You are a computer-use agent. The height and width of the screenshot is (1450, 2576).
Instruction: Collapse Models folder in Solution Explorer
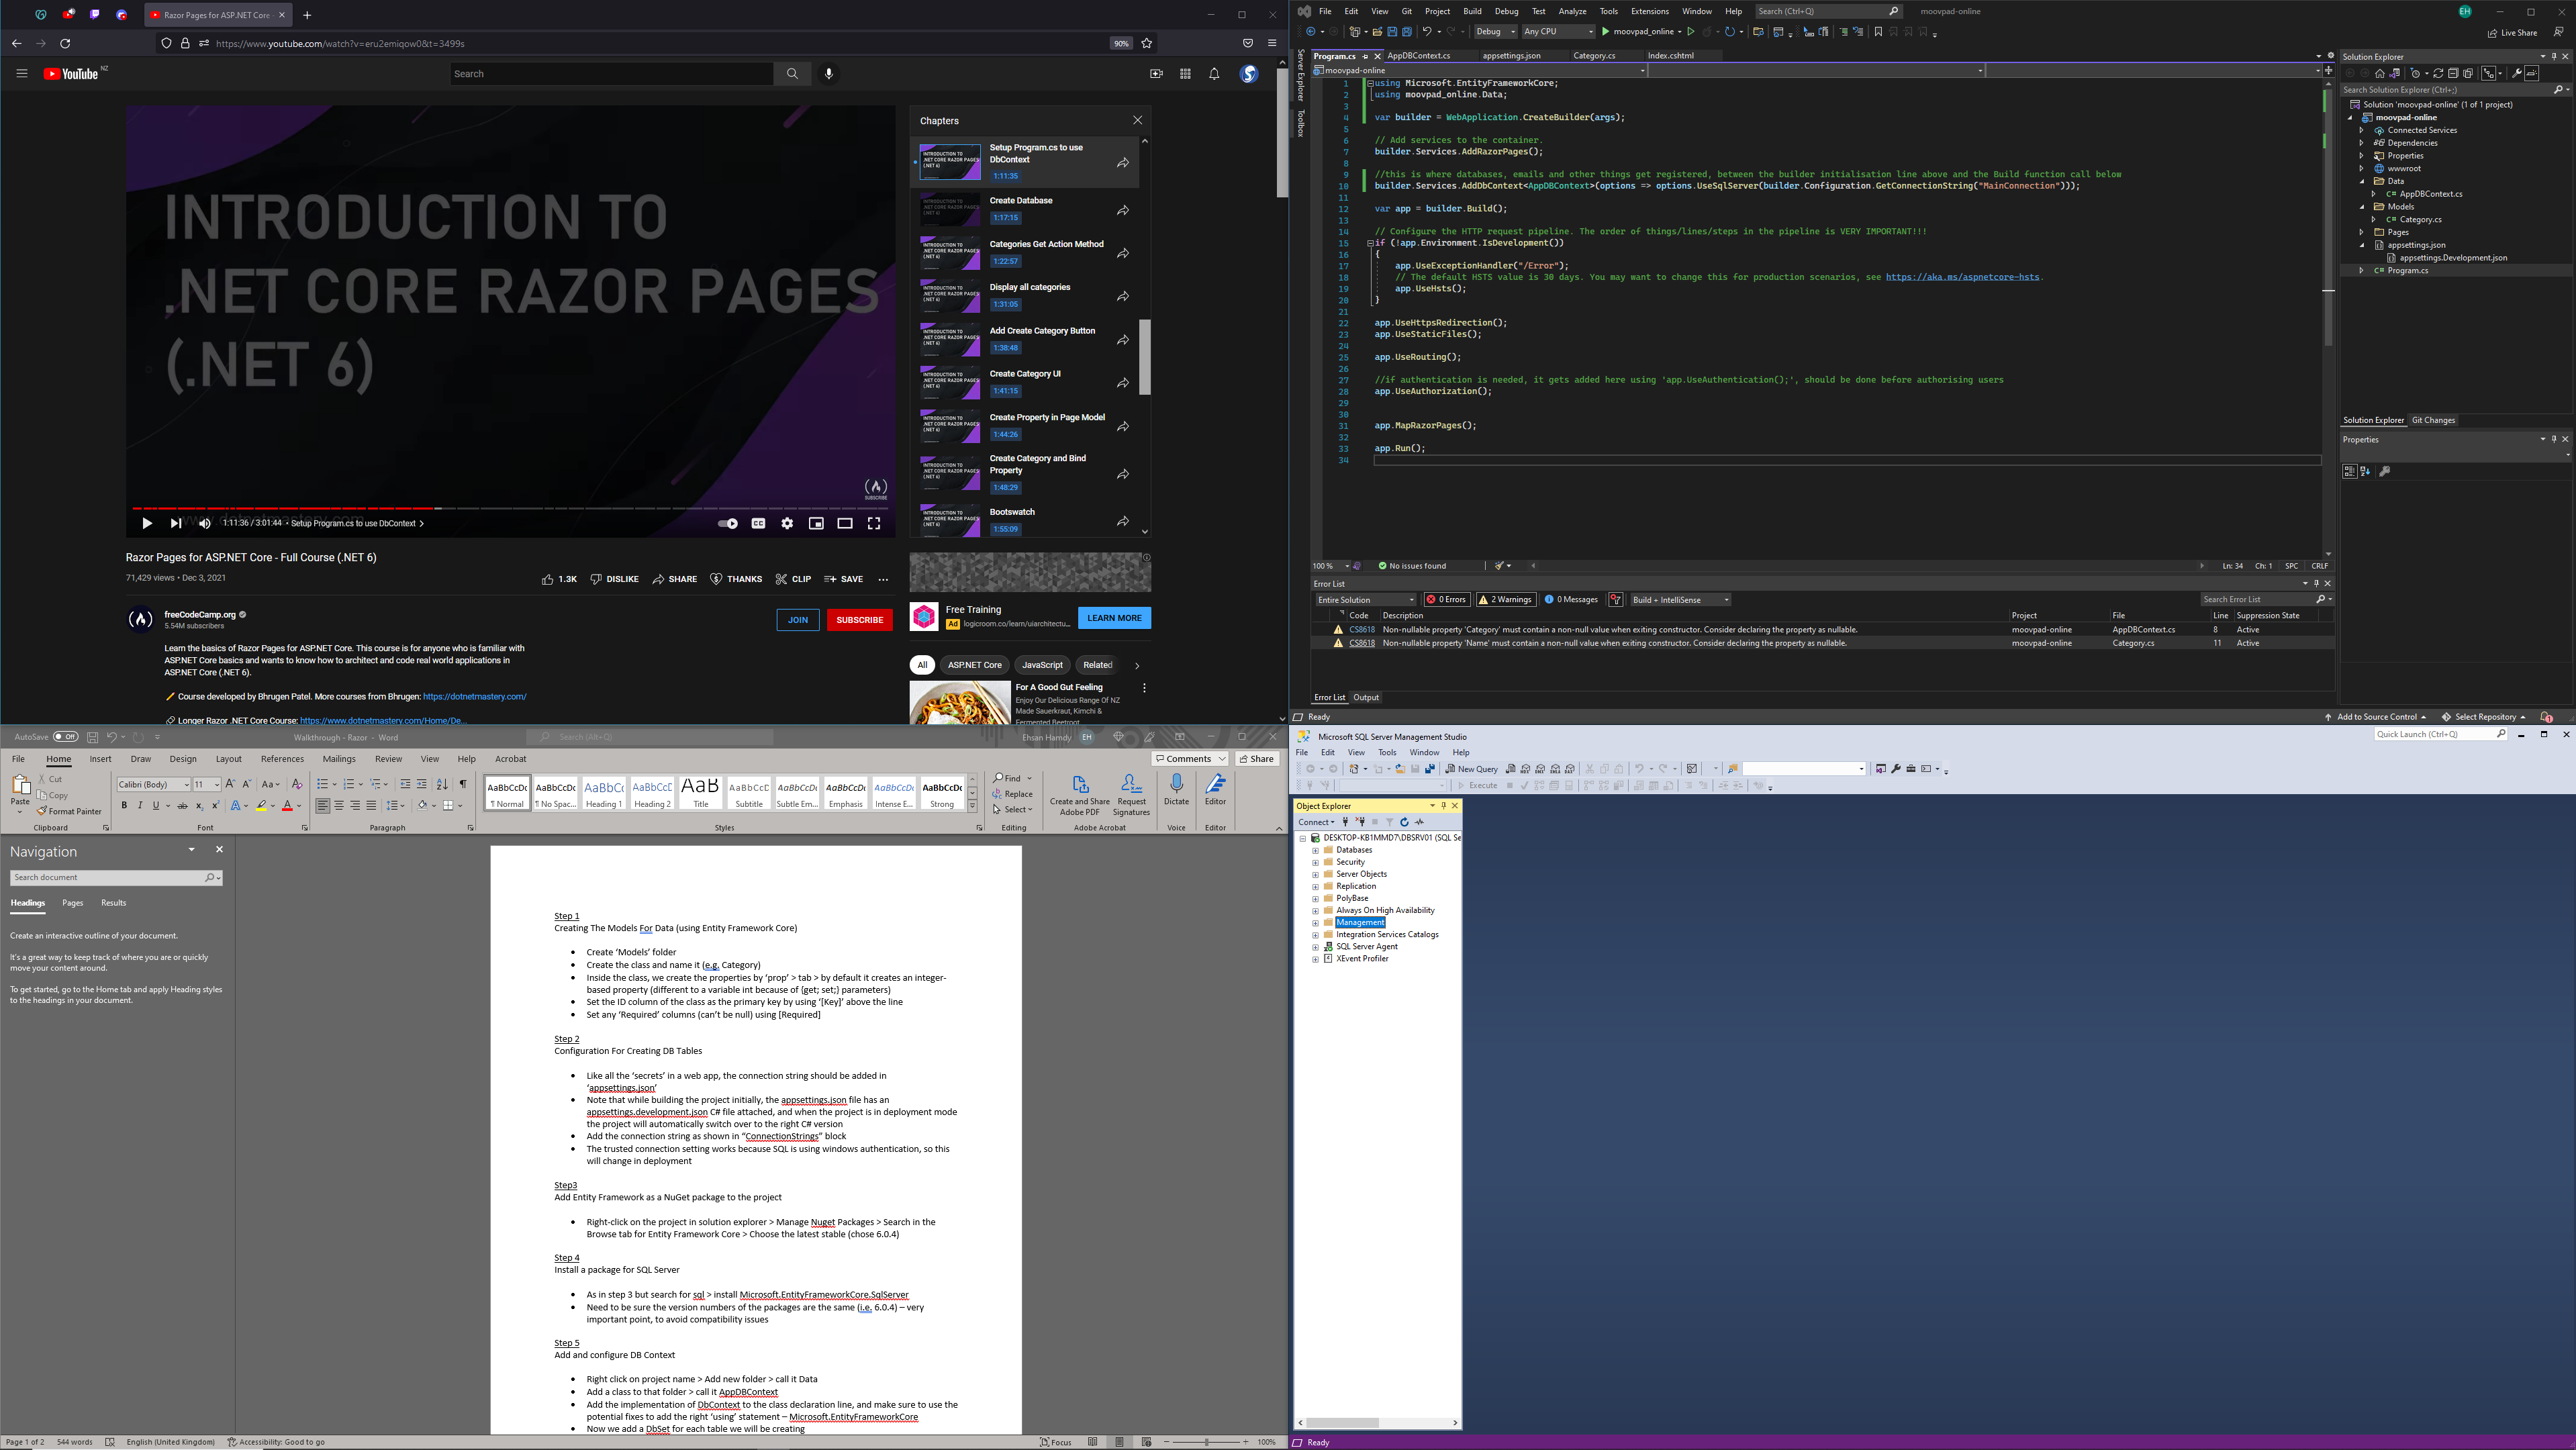2362,207
